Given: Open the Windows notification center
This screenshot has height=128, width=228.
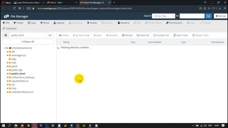Looking at the screenshot, I should (223, 126).
